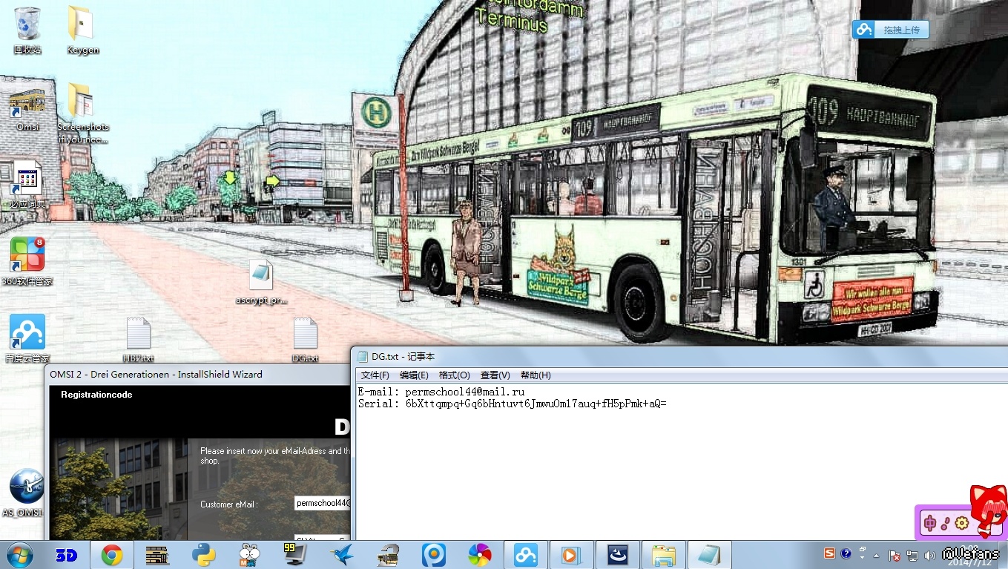This screenshot has width=1008, height=569.
Task: Open the 百度云管家 cloud desktop shortcut
Action: (27, 332)
